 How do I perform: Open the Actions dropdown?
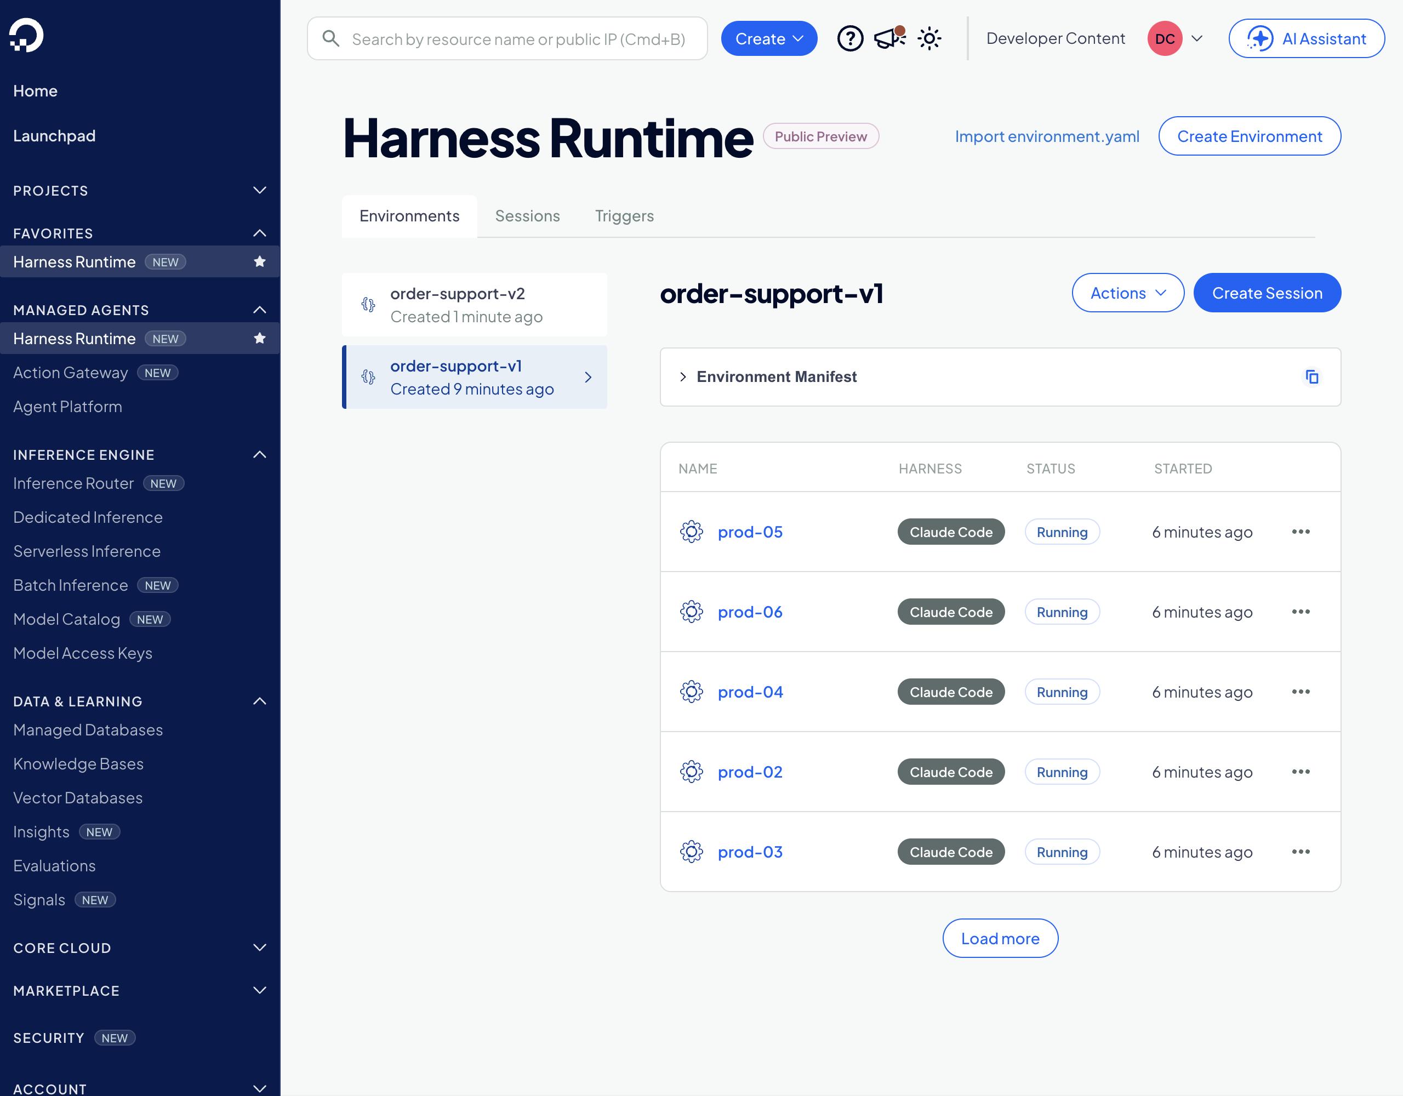pos(1127,293)
